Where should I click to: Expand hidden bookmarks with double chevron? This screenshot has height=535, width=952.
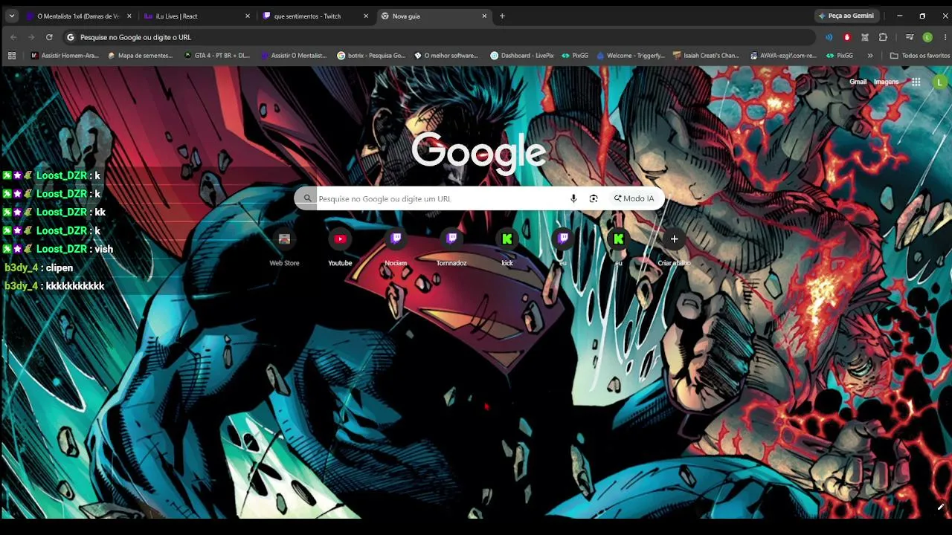pos(870,56)
